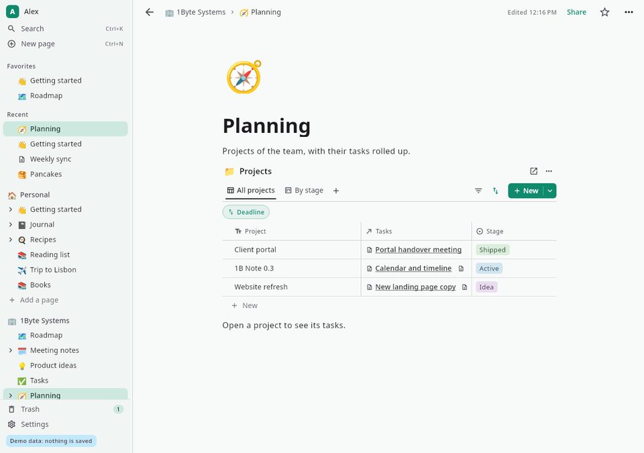The height and width of the screenshot is (453, 644).
Task: Expand the New button dropdown arrow
Action: pyautogui.click(x=550, y=191)
